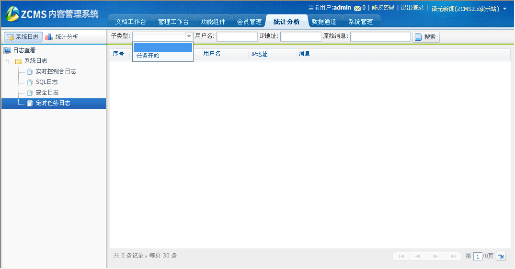Image resolution: width=515 pixels, height=269 pixels.
Task: Click the ZCMS logo icon
Action: click(12, 14)
